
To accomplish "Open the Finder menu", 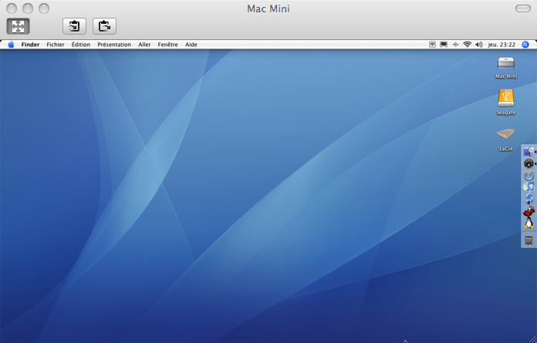I will point(30,45).
